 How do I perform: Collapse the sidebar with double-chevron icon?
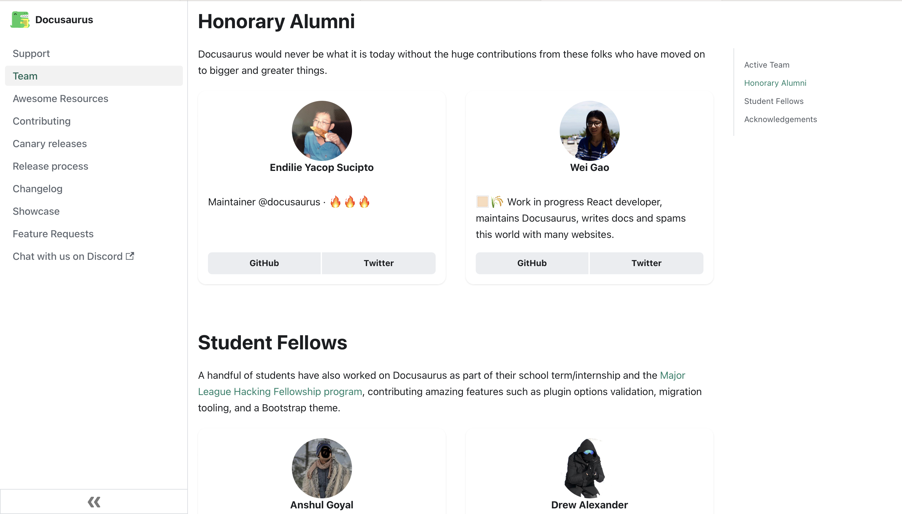point(94,502)
